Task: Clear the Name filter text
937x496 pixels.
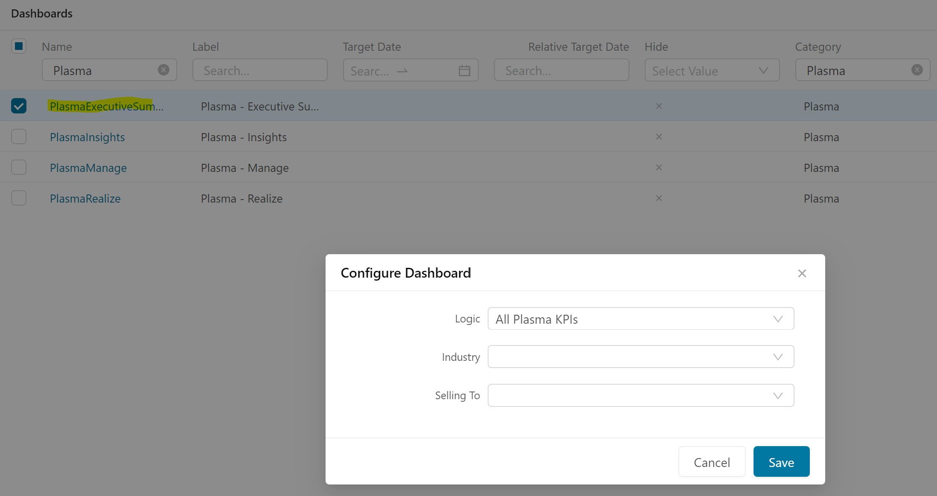Action: (163, 70)
